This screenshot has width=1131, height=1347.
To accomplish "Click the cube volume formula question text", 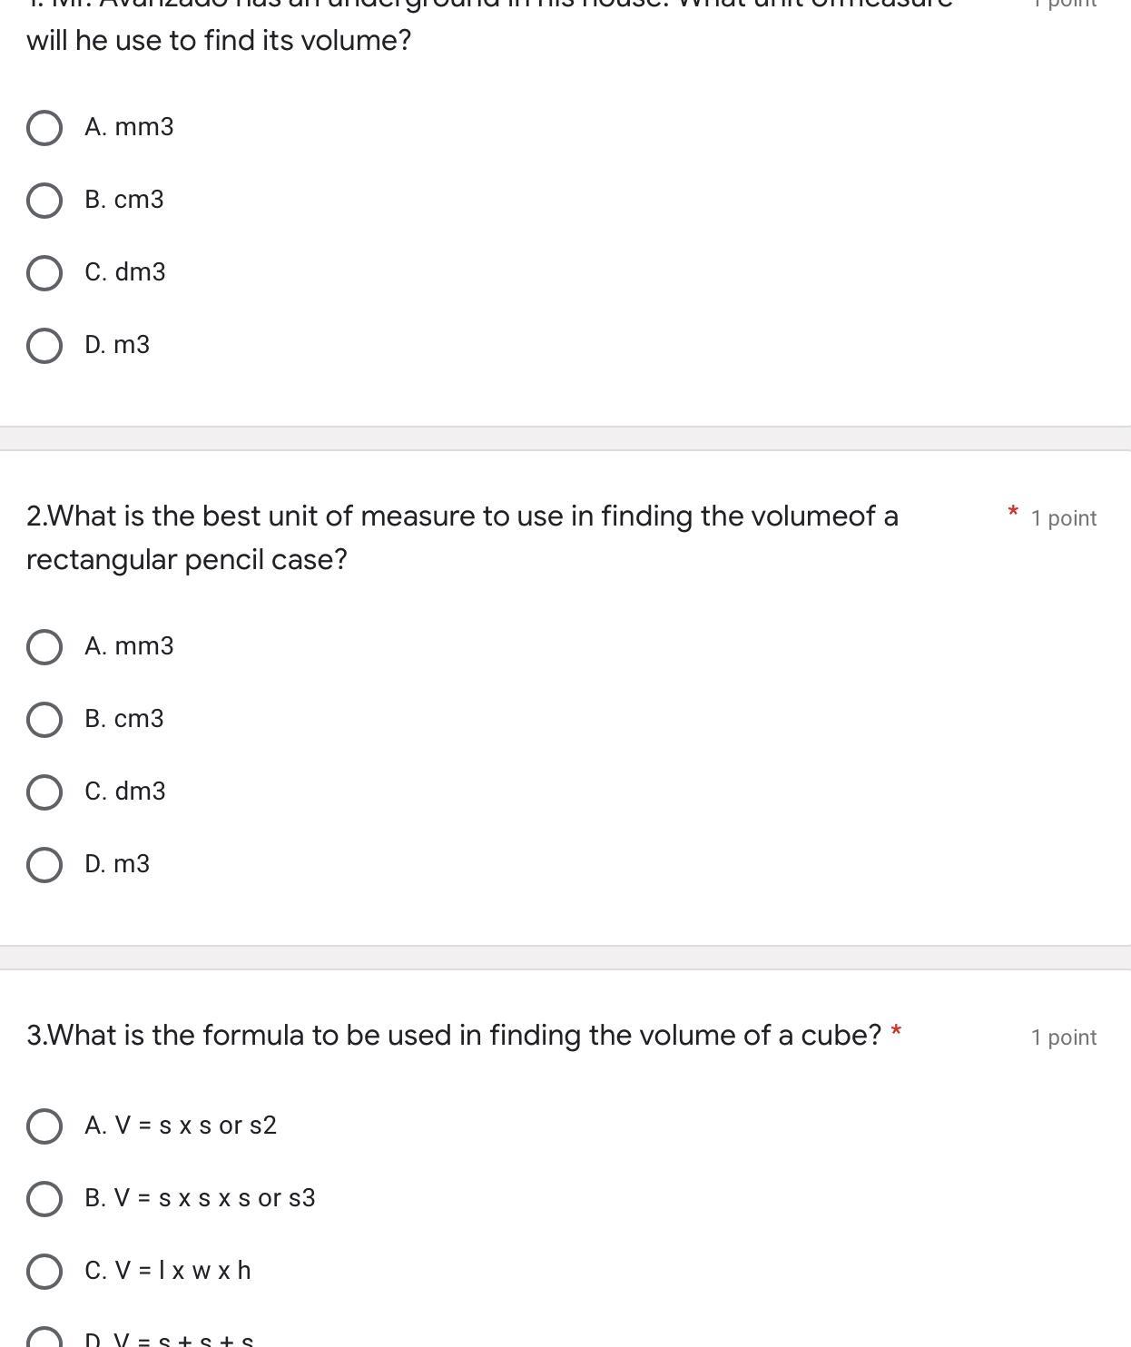I will click(x=454, y=1035).
